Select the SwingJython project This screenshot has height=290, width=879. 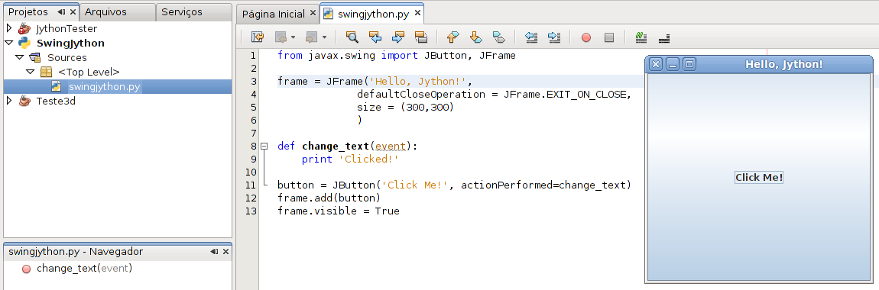point(70,43)
